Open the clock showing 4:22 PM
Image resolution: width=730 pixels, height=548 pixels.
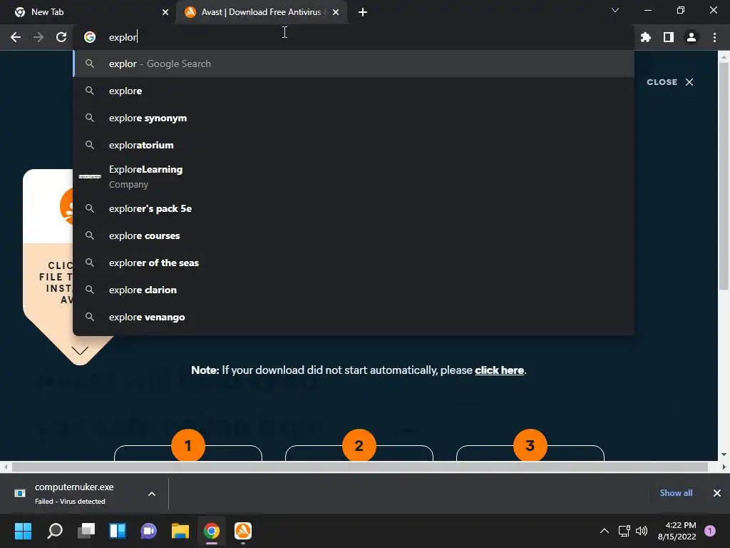click(677, 531)
